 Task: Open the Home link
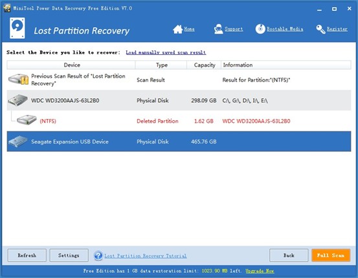(x=189, y=29)
